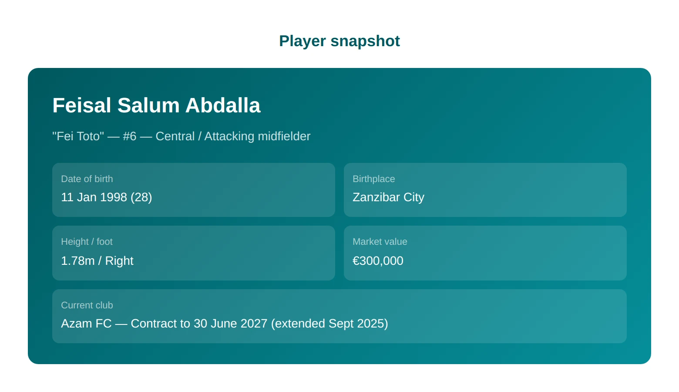Click the Birthplace label
This screenshot has height=392, width=679.
(x=374, y=179)
